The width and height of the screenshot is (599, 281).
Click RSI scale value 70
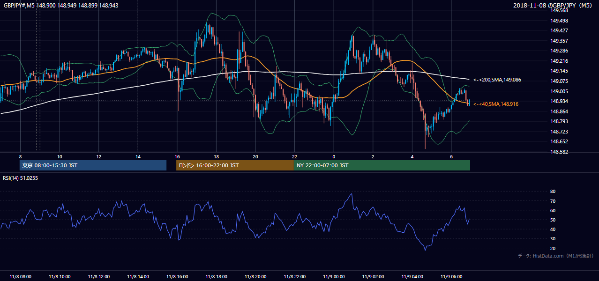click(x=553, y=201)
